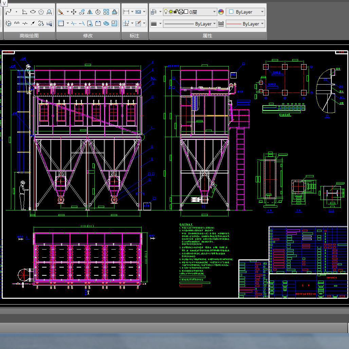Image resolution: width=349 pixels, height=349 pixels.
Task: Click the 0层 layer color square
Action: pyautogui.click(x=186, y=12)
